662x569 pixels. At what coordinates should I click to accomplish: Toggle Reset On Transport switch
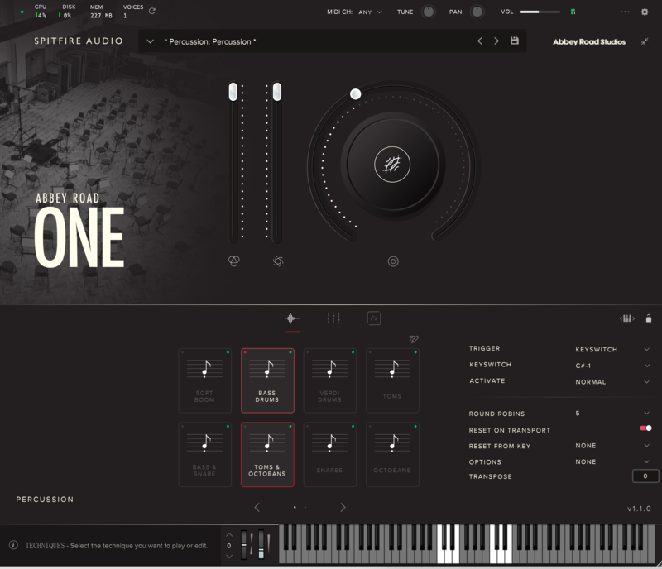coord(645,428)
